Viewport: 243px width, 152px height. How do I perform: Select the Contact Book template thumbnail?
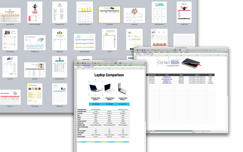tap(109, 15)
